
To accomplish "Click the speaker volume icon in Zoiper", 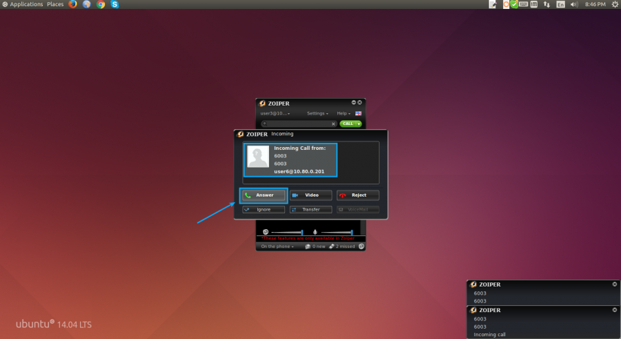I will [266, 232].
